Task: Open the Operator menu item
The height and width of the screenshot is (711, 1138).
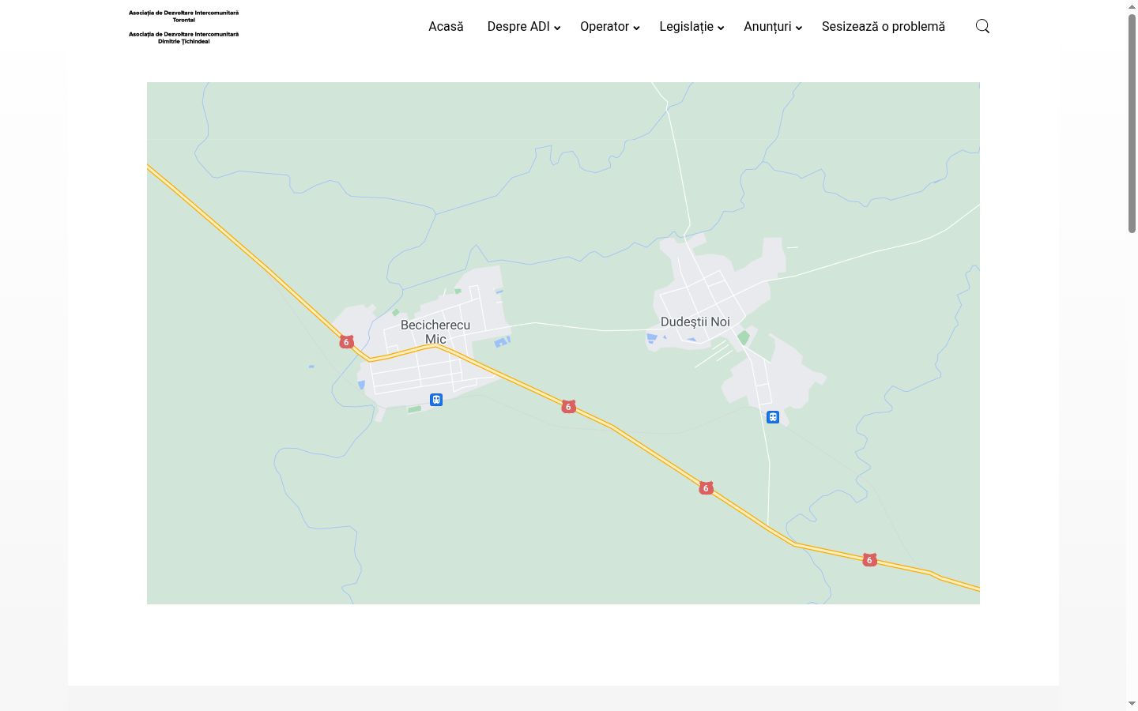Action: pyautogui.click(x=605, y=26)
